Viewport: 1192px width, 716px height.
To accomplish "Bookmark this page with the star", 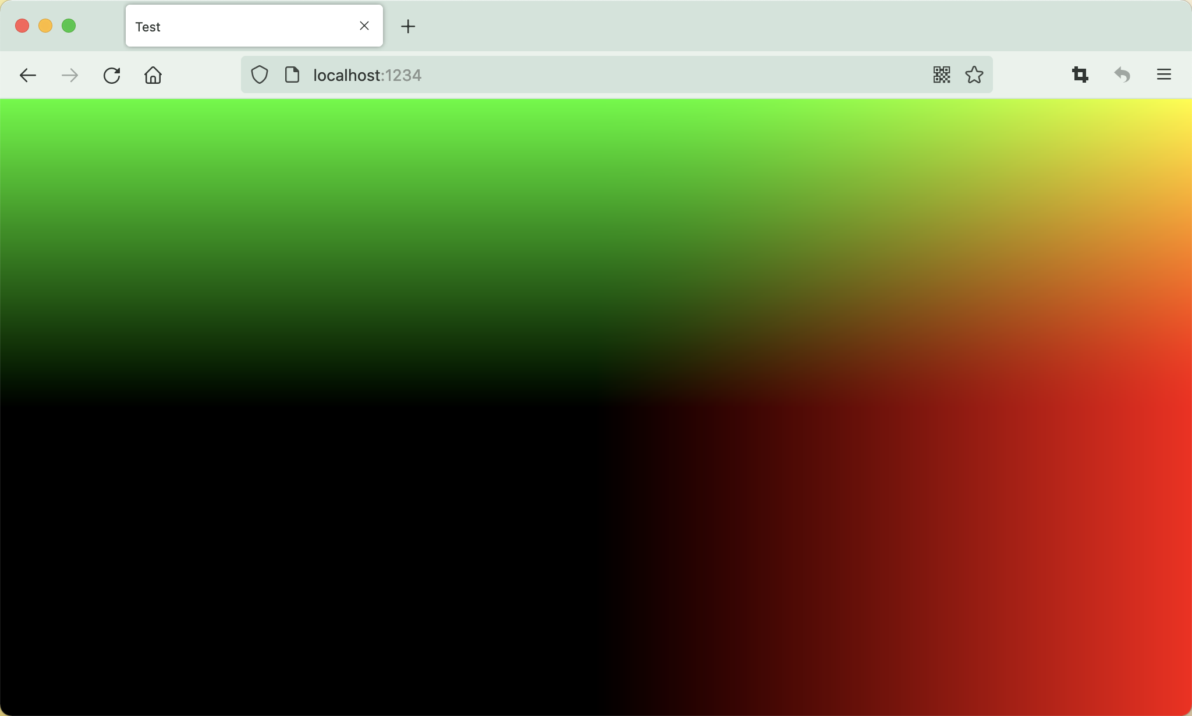I will (974, 75).
